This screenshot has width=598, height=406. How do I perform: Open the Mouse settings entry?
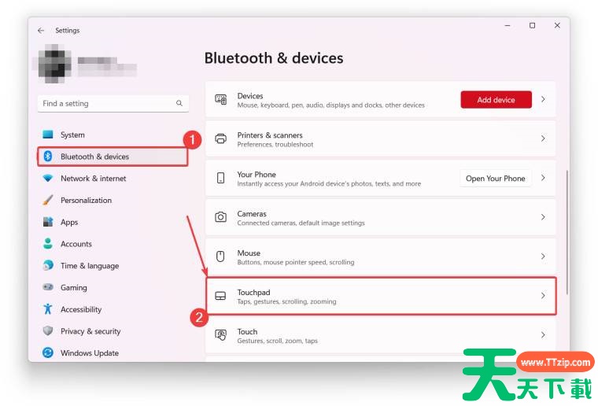(x=381, y=257)
